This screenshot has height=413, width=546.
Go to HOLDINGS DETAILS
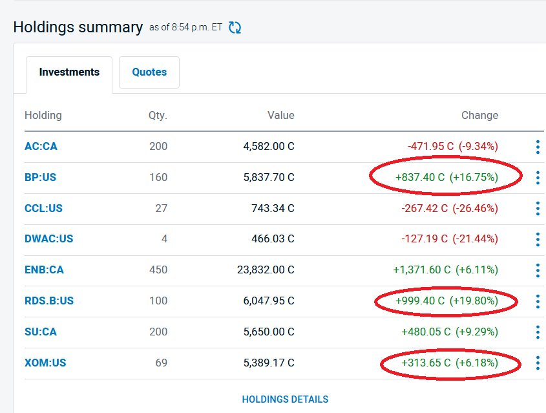[285, 399]
